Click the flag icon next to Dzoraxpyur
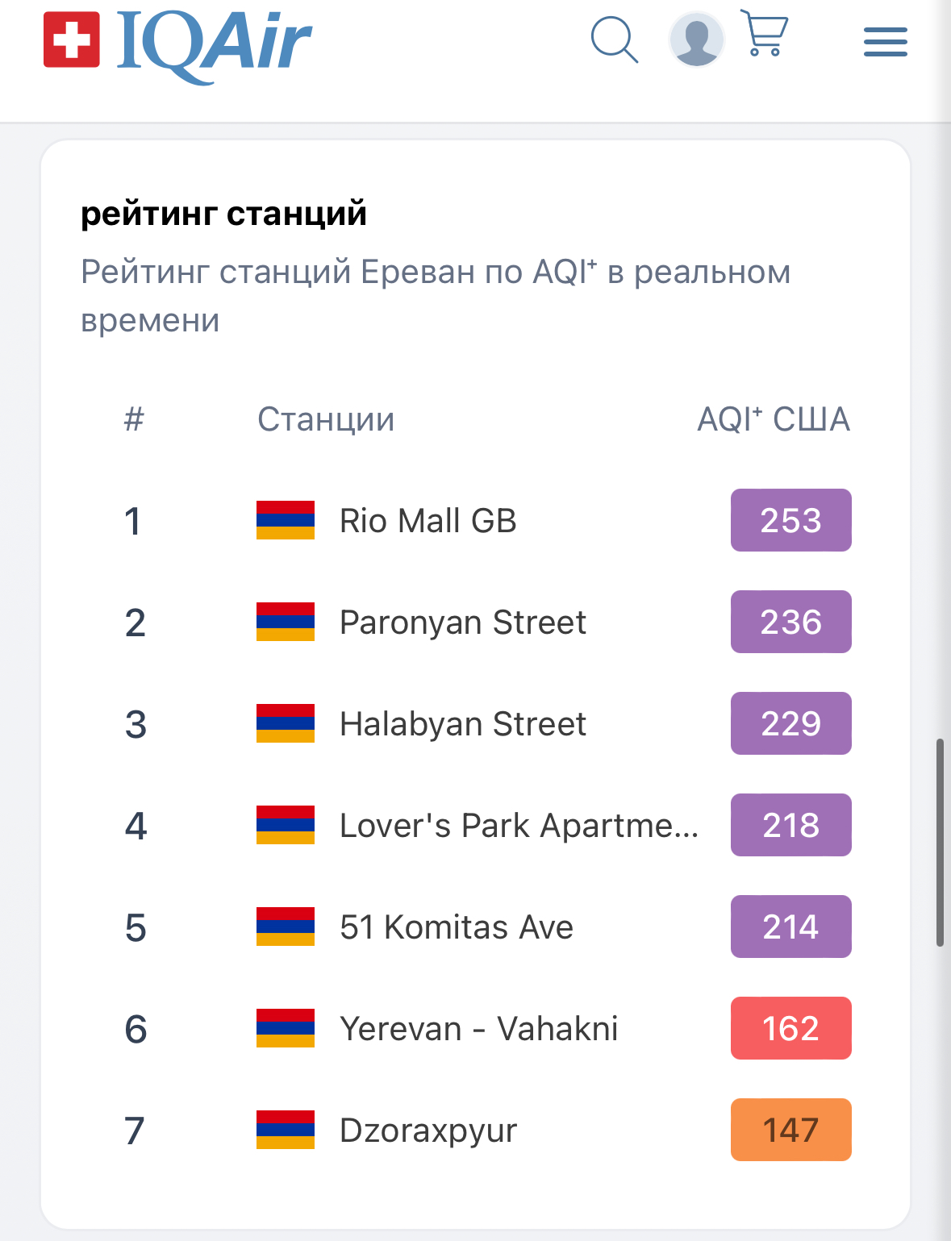This screenshot has width=951, height=1241. pos(286,1130)
